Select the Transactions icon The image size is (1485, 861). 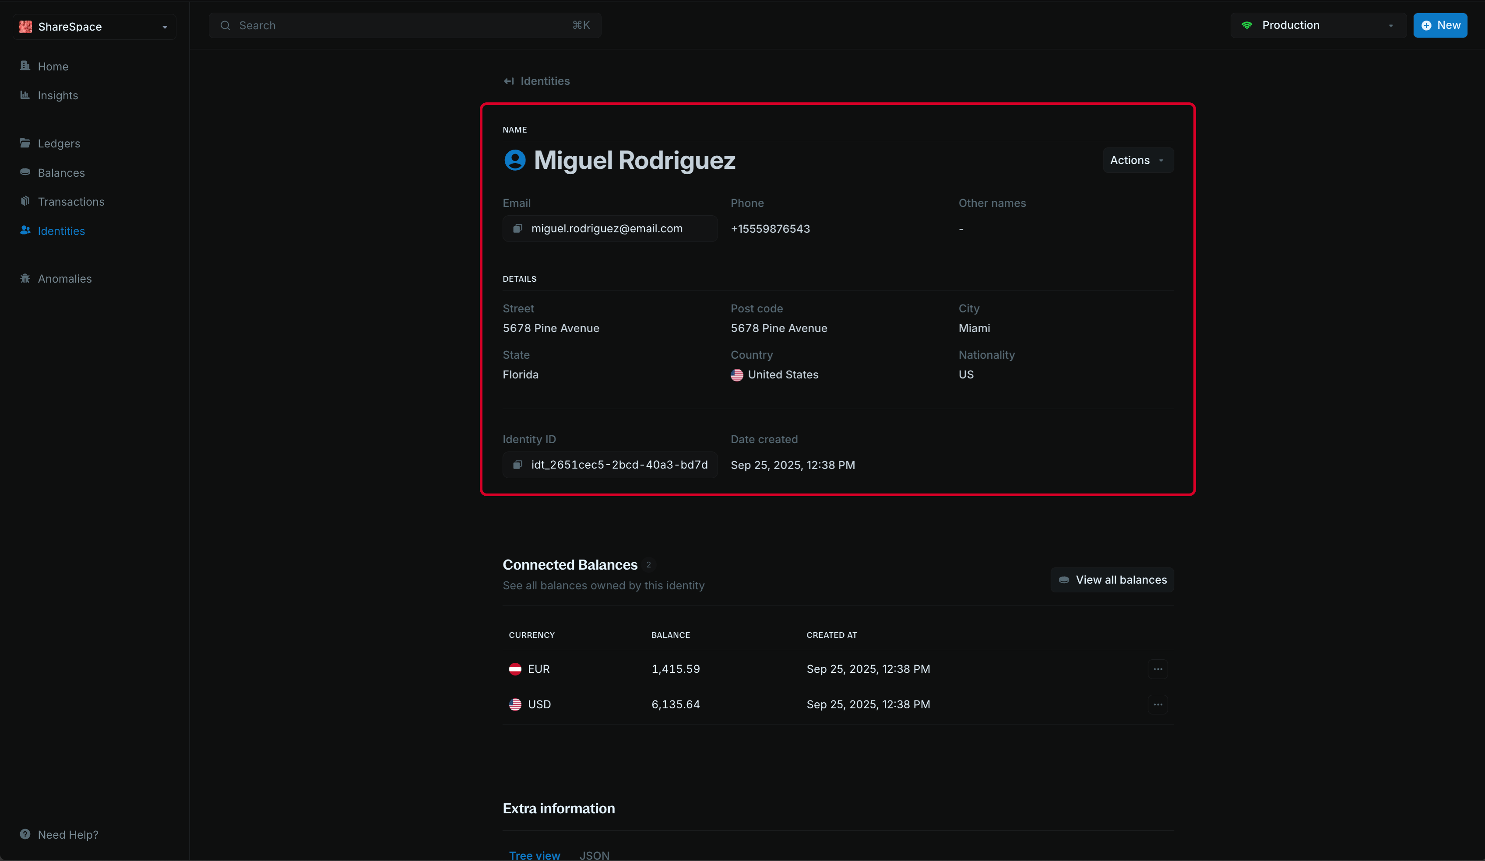[25, 201]
